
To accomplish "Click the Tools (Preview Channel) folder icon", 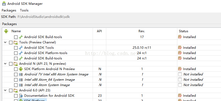I will (16, 42).
